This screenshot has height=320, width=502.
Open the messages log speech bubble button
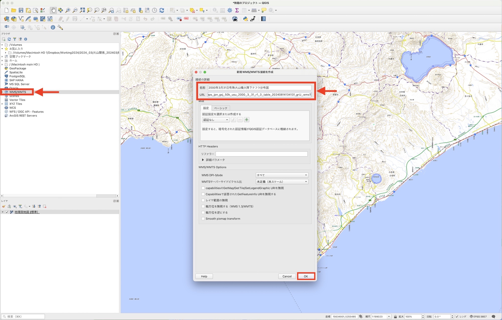[493, 316]
